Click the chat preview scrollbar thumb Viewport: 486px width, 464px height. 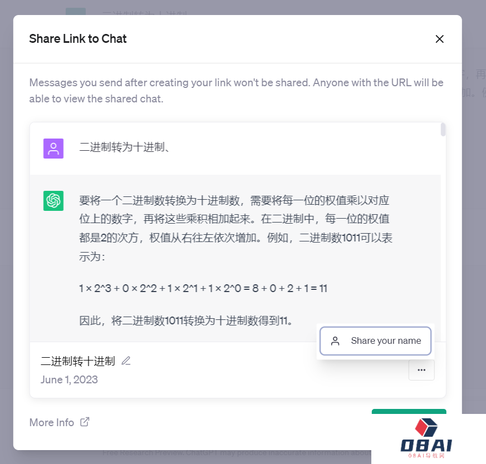tap(443, 130)
